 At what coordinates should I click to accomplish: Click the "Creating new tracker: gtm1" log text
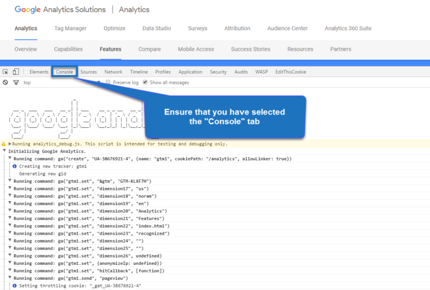(x=53, y=166)
